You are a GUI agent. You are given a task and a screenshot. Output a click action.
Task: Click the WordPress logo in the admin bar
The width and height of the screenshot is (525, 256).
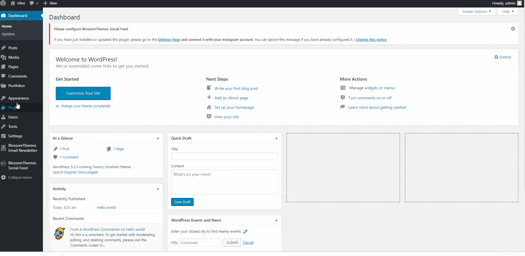pyautogui.click(x=3, y=3)
